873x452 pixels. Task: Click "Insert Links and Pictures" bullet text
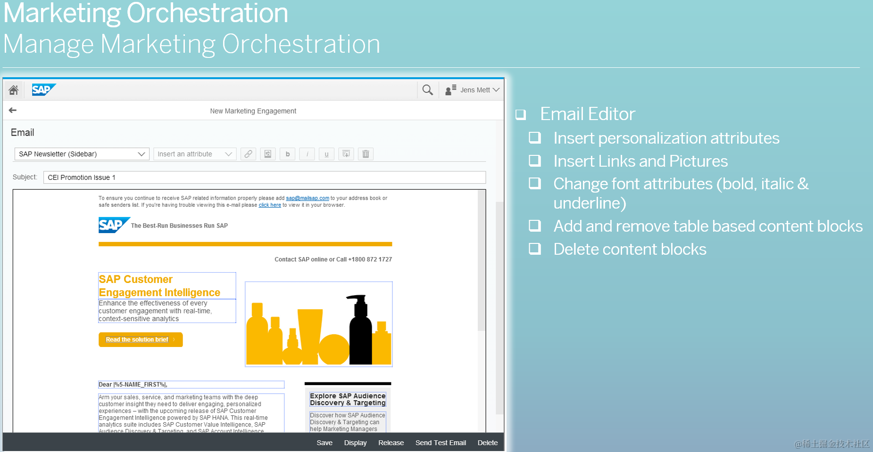(640, 161)
